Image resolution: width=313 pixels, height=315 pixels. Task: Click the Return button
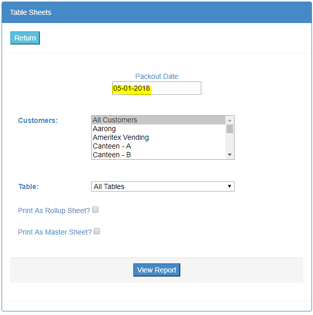(x=25, y=38)
